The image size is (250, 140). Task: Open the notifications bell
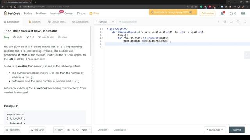(x=223, y=13)
